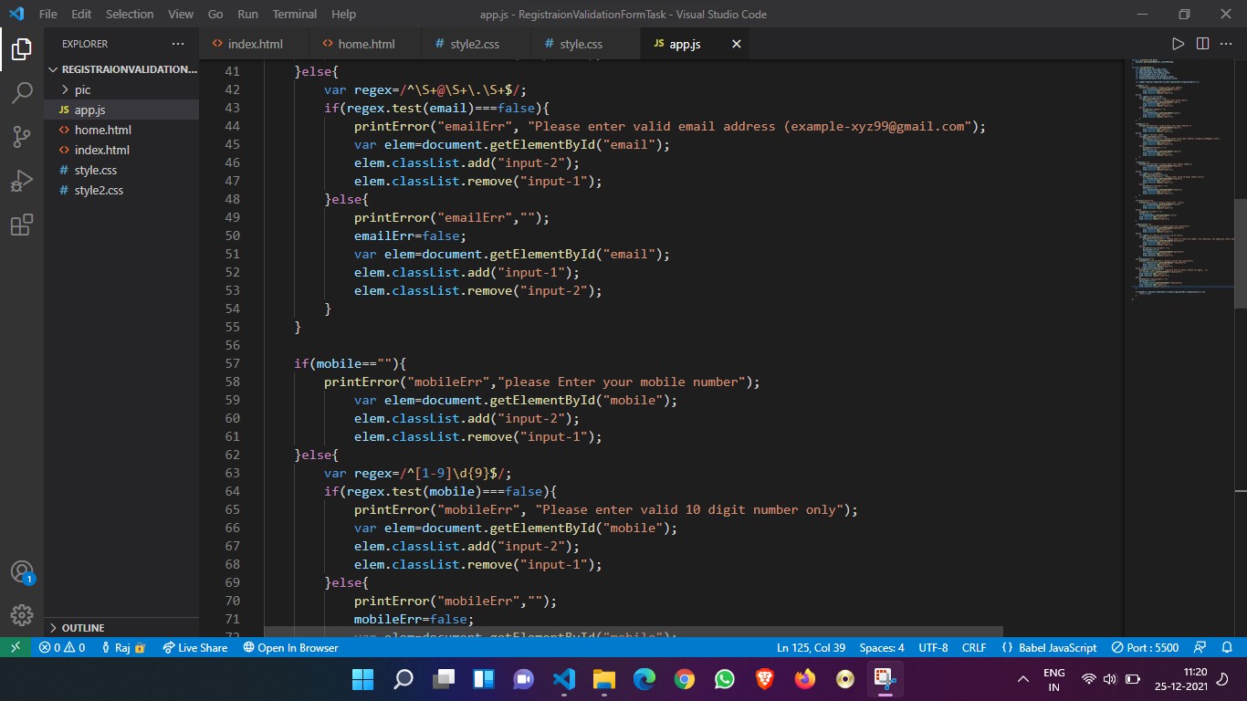Open the notifications bell in status bar

click(1227, 647)
